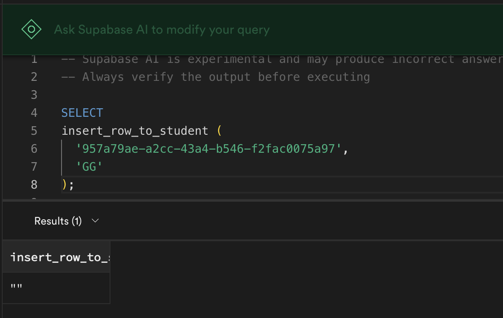The image size is (503, 318).
Task: Click the closing parenthesis on line 8
Action: tap(65, 185)
